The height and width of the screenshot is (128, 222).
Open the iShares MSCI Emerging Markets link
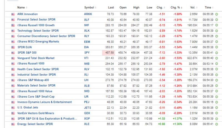coord(38,41)
